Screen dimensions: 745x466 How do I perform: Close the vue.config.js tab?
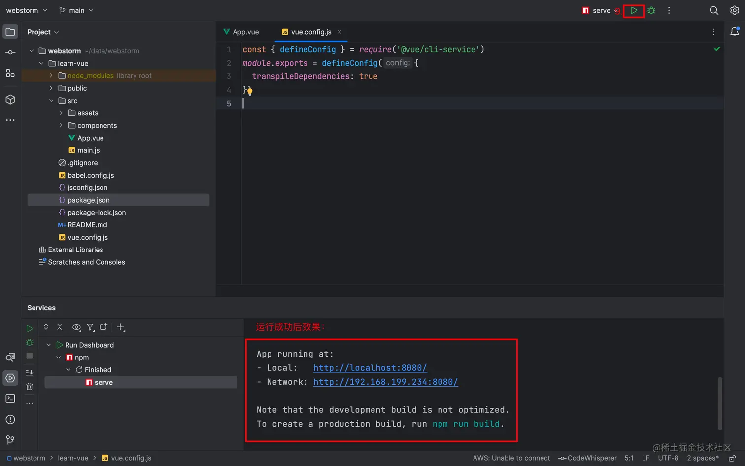339,32
